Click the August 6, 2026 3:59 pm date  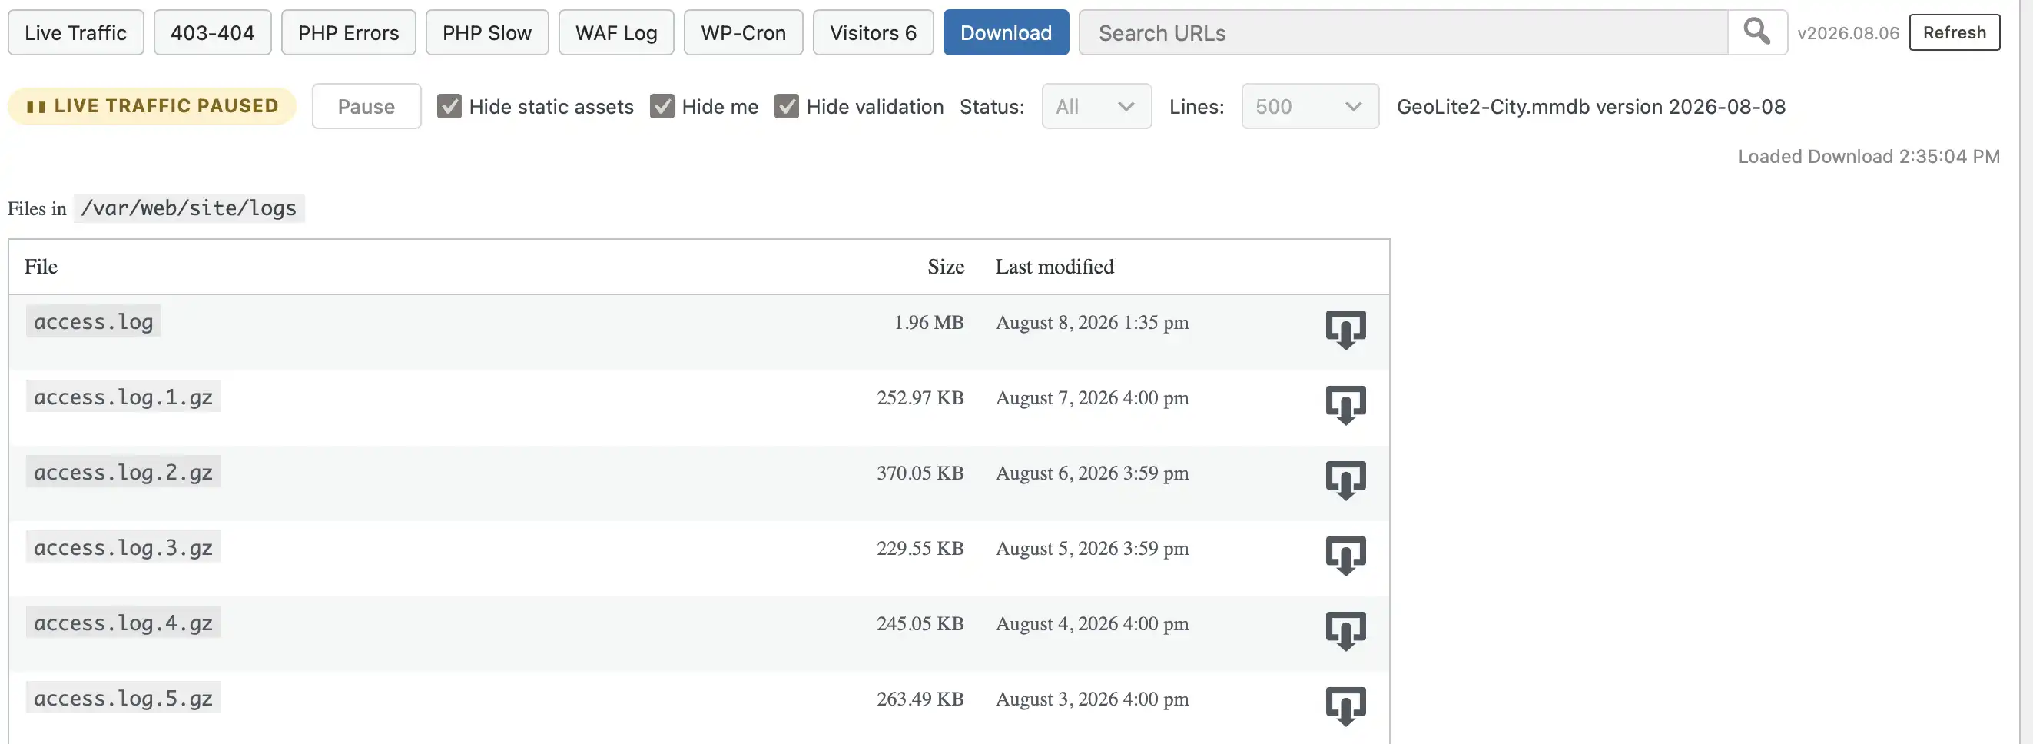pos(1093,473)
